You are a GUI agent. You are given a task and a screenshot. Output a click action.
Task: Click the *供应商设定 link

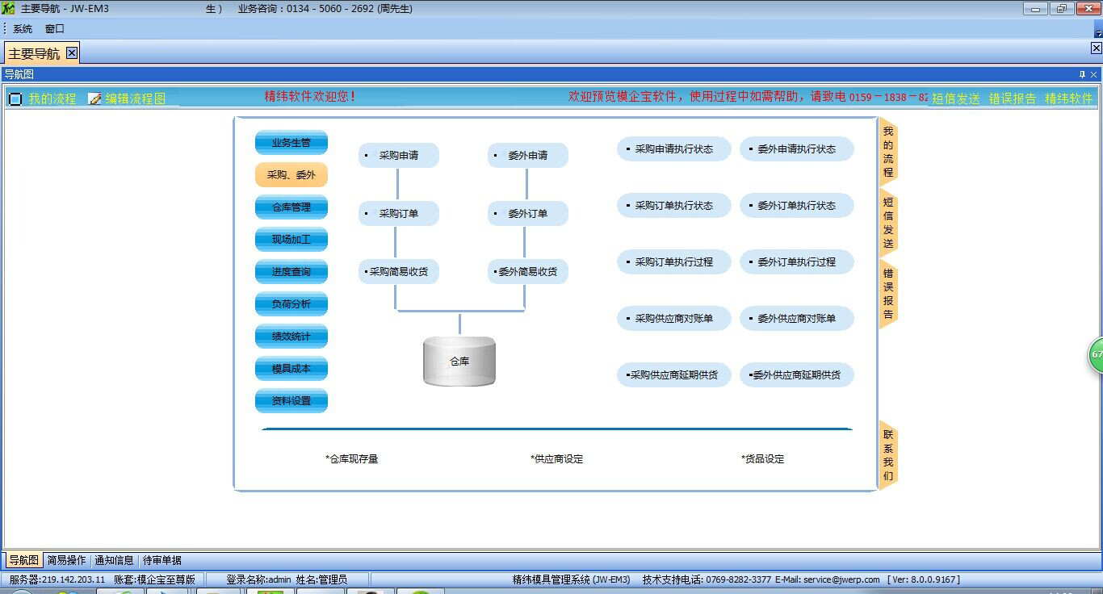(x=557, y=459)
